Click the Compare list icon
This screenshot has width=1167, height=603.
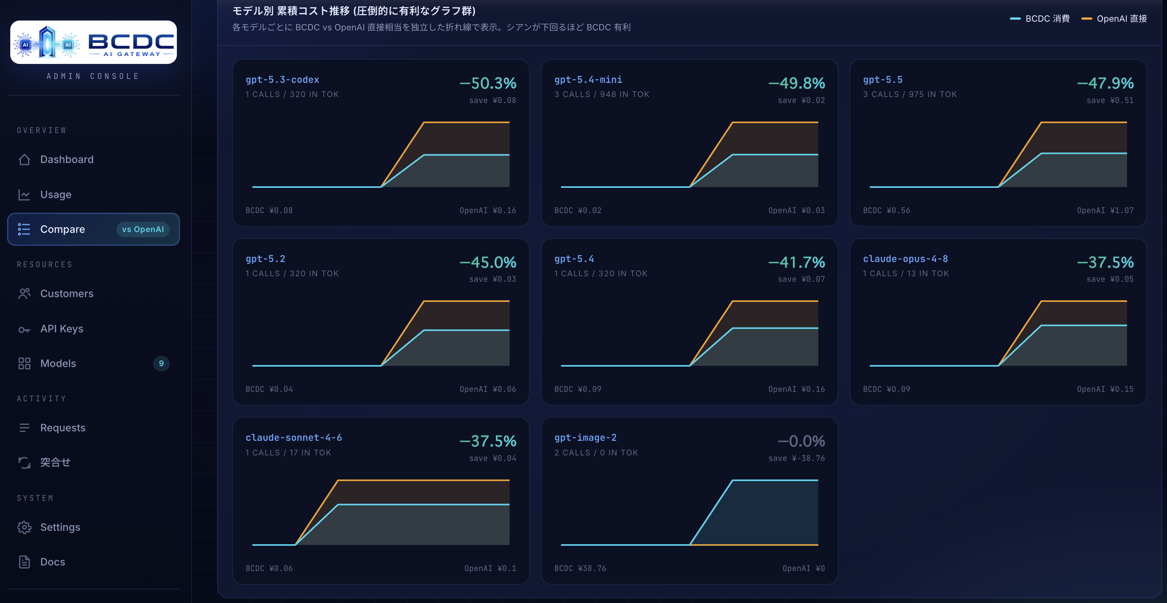tap(24, 229)
